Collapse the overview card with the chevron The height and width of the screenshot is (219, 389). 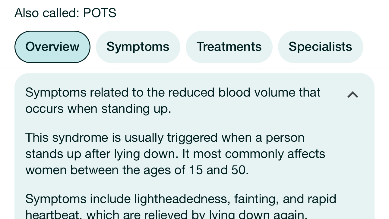pyautogui.click(x=353, y=95)
